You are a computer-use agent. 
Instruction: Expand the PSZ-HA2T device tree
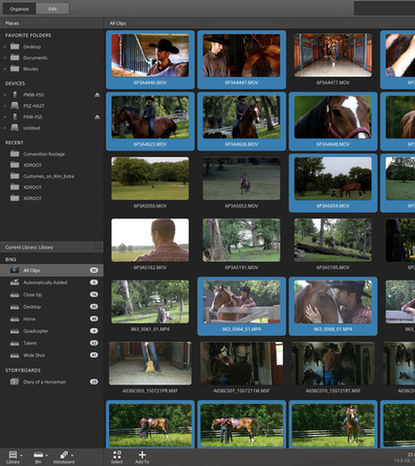[5, 106]
